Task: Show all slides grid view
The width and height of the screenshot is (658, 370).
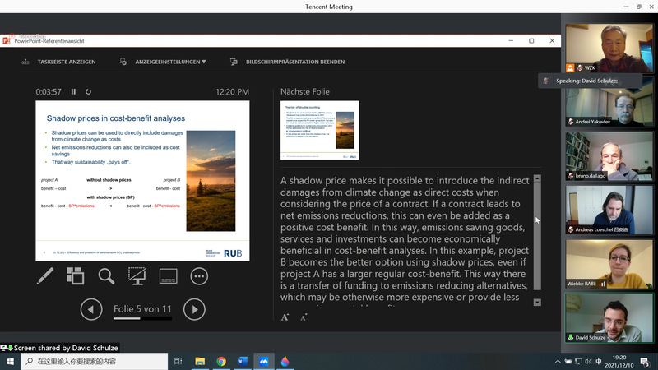Action: tap(76, 276)
